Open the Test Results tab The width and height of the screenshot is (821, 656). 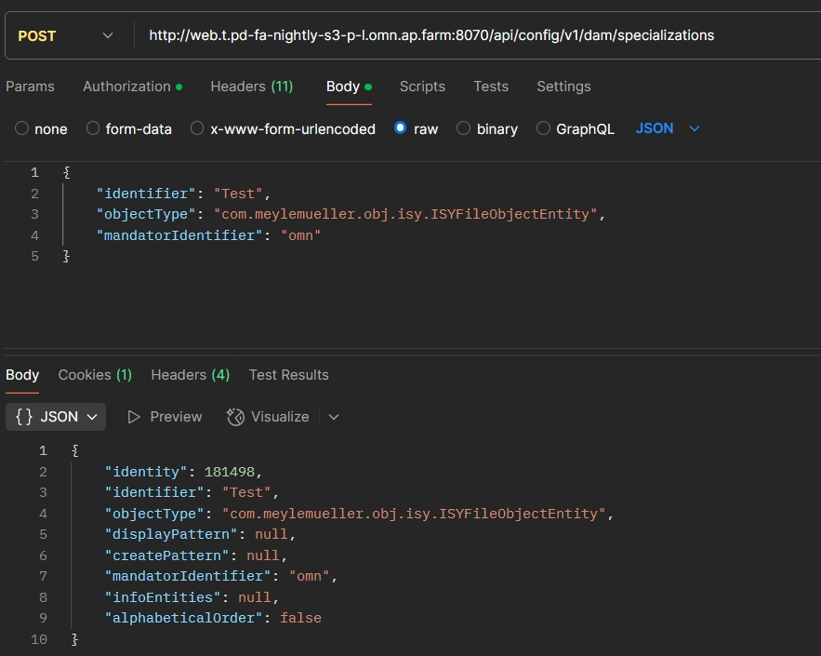click(288, 375)
